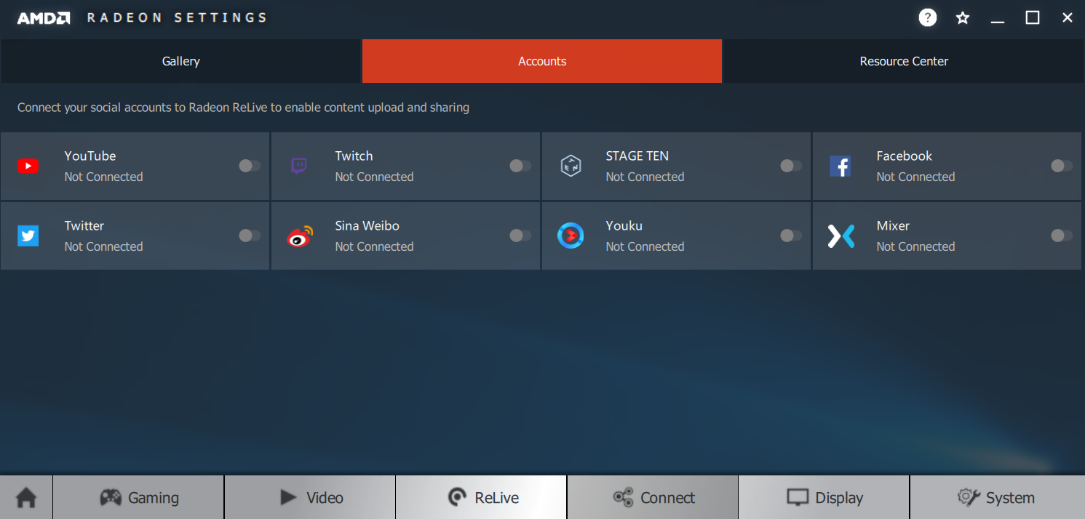This screenshot has width=1085, height=519.
Task: Select the Accounts tab
Action: click(542, 61)
